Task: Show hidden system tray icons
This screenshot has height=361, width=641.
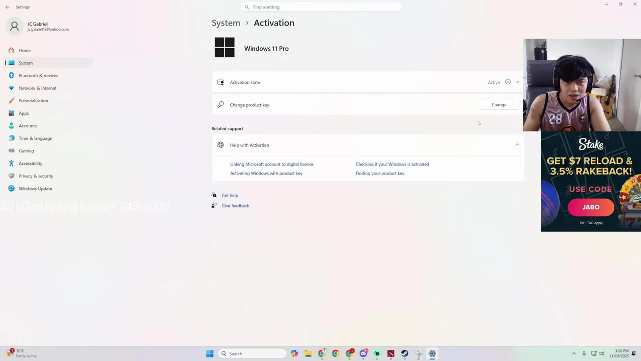Action: 574,353
